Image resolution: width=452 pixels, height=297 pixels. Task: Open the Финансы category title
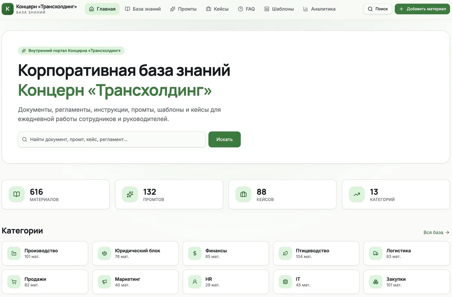[216, 250]
